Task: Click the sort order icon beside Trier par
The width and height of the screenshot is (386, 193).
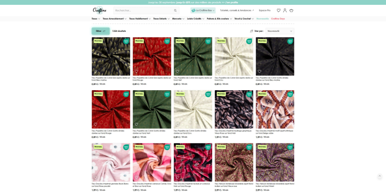Action: [x=251, y=31]
